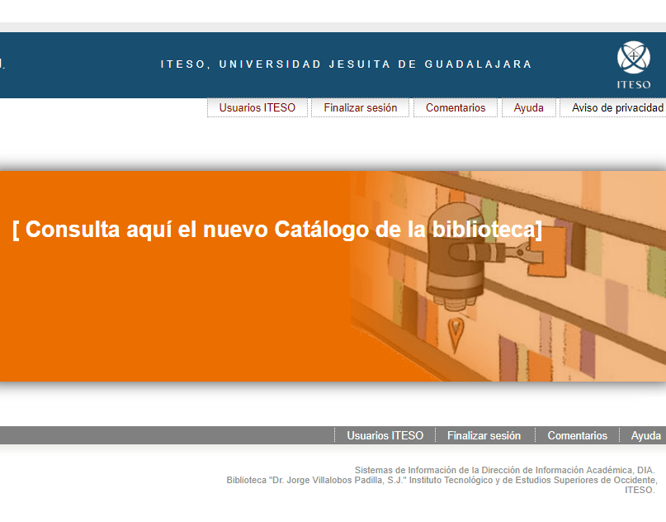Viewport: 666px width, 522px height.
Task: Select Finalizar sesión in top menu
Action: click(x=360, y=107)
